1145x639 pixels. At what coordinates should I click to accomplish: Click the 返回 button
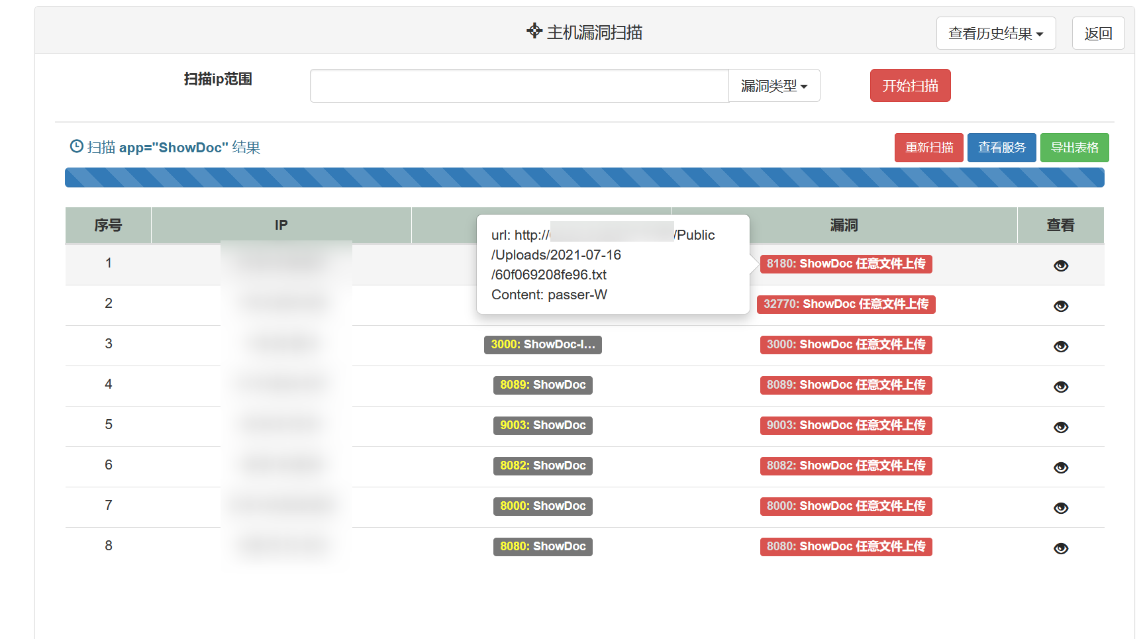pyautogui.click(x=1098, y=33)
